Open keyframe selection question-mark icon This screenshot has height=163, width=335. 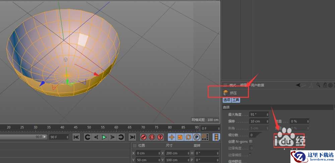(160, 137)
